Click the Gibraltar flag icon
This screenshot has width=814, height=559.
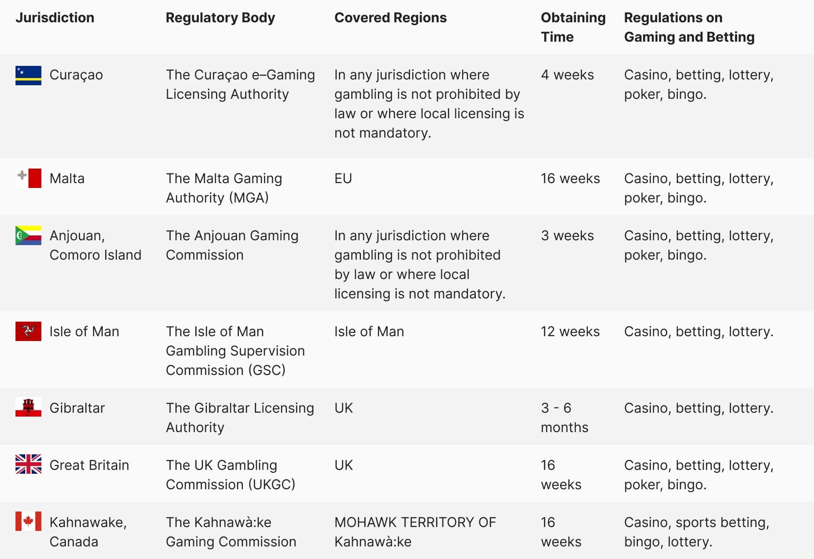[x=28, y=407]
